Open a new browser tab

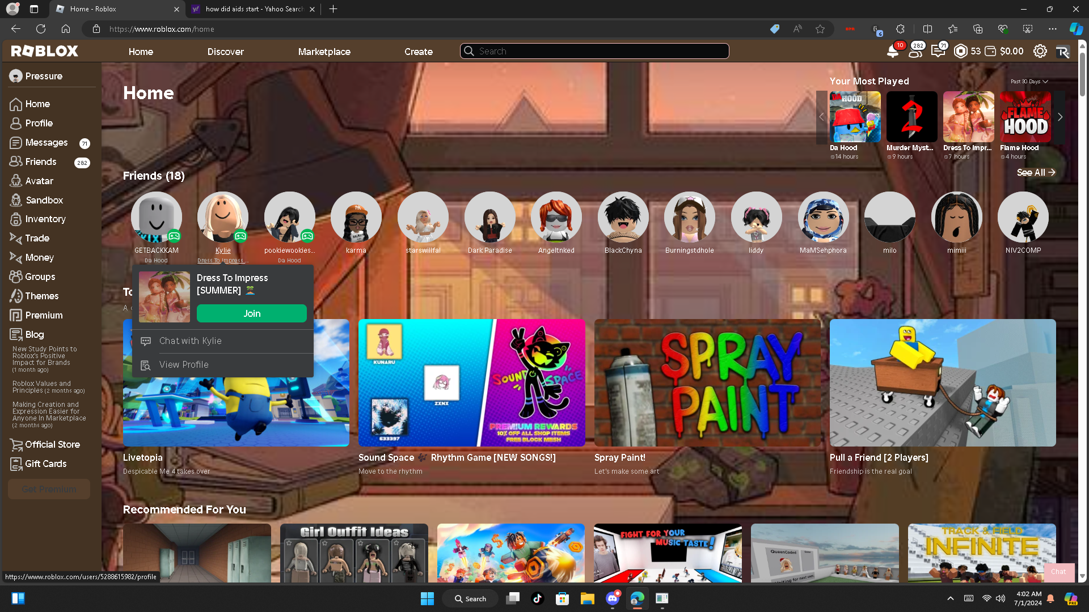[333, 9]
